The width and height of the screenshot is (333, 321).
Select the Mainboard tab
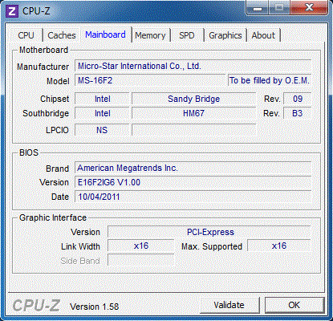[x=105, y=35]
